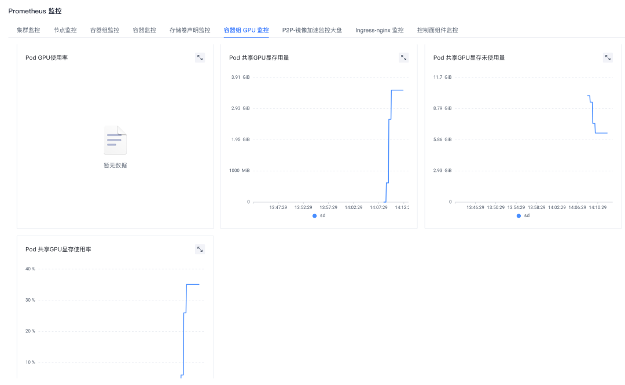Screen dimensions: 625x385
Task: Expand the Pod 共享GPU显存用量 chart
Action: pos(404,57)
